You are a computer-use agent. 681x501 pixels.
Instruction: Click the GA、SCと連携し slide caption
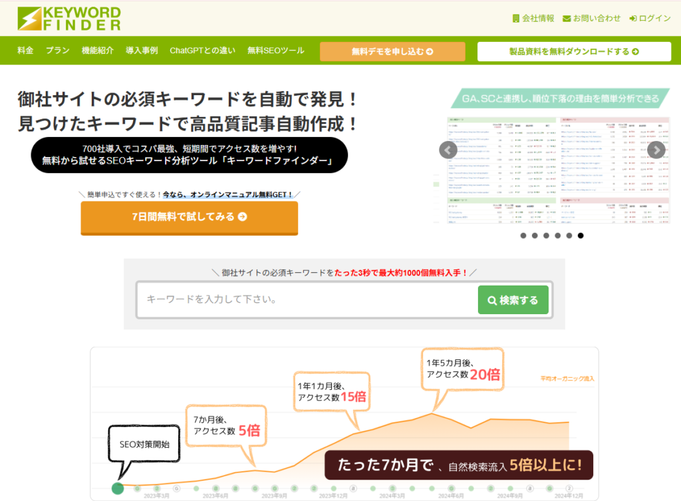(x=560, y=98)
